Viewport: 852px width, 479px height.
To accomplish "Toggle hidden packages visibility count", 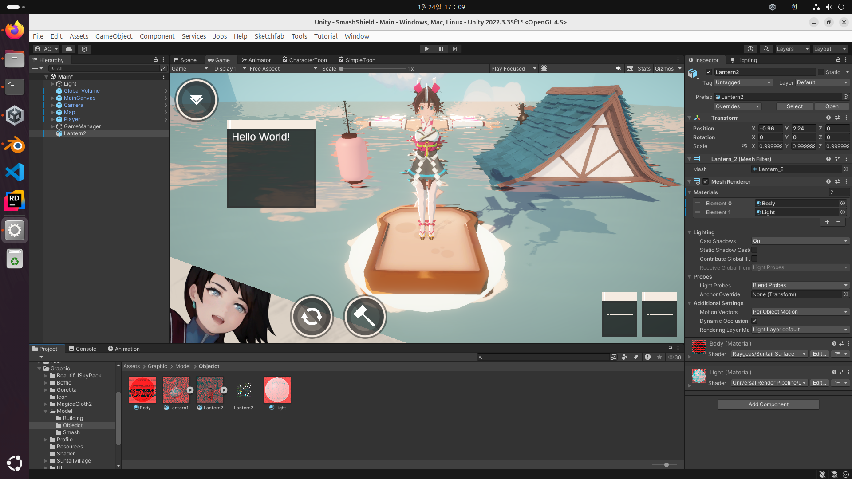I will 674,357.
